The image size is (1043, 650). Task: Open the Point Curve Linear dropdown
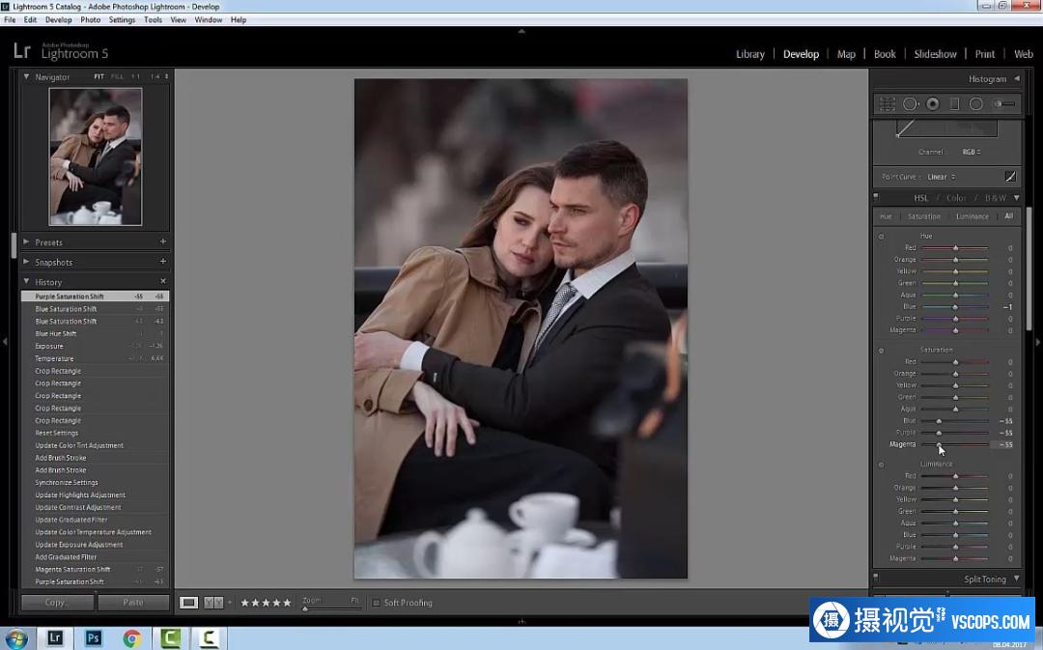942,177
